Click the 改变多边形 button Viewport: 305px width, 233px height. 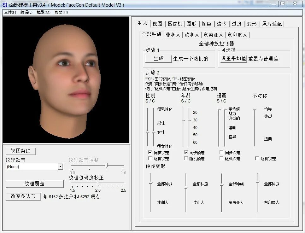(x=23, y=196)
